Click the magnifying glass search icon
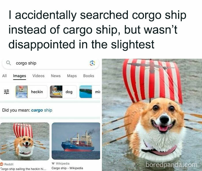Screen dimensions: 202x171 tap(8, 63)
